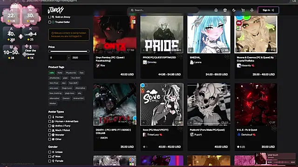Screen dimensions: 298x167
Task: Open the Pubbchi product title link
Action: (x=207, y=130)
